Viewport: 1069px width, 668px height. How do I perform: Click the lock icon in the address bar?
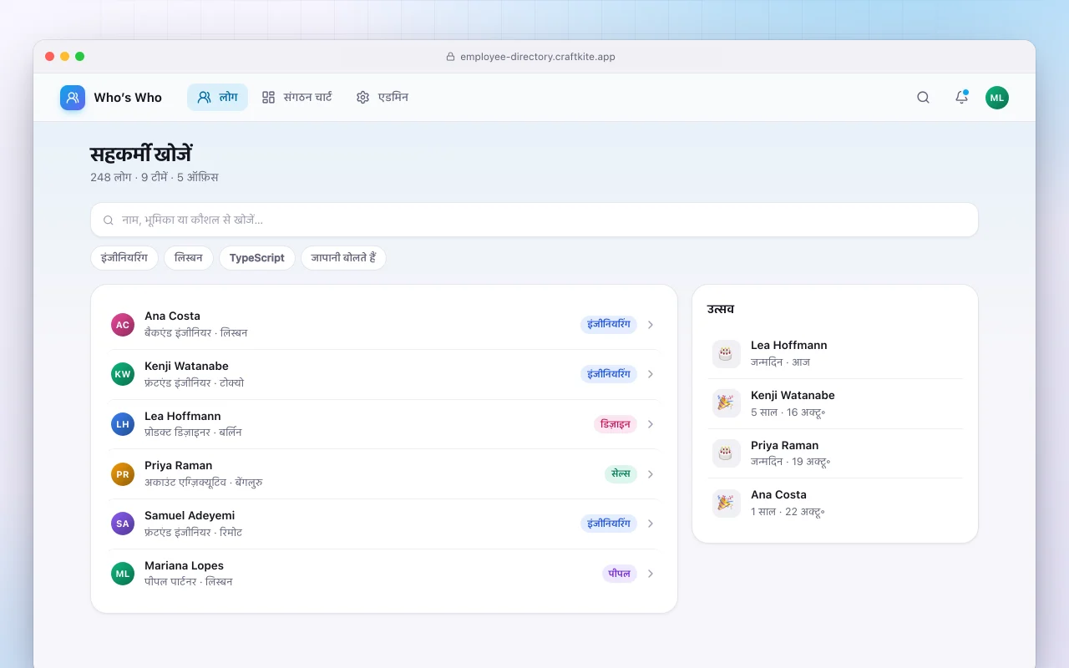pos(450,57)
